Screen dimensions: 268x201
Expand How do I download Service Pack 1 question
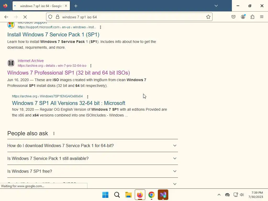93,146
